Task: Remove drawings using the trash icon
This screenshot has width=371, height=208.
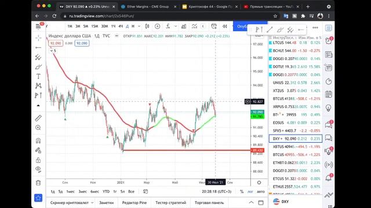Action: pos(38,183)
